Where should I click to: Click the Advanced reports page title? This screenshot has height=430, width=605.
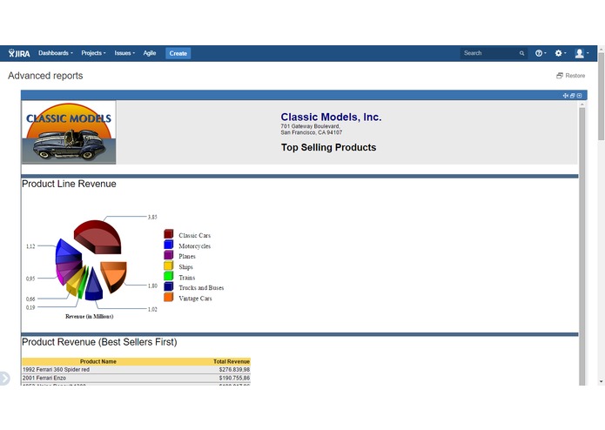click(x=45, y=76)
